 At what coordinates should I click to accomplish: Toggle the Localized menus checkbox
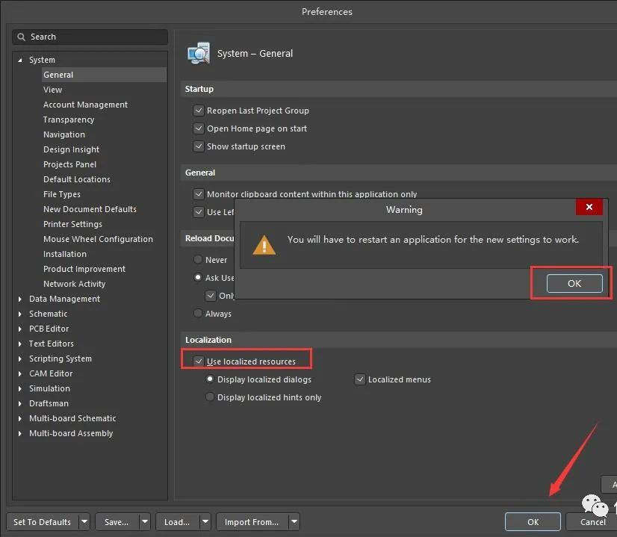click(x=360, y=379)
